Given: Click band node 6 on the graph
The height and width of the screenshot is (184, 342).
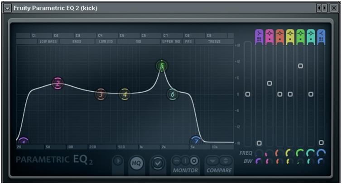Looking at the screenshot, I should coord(172,94).
